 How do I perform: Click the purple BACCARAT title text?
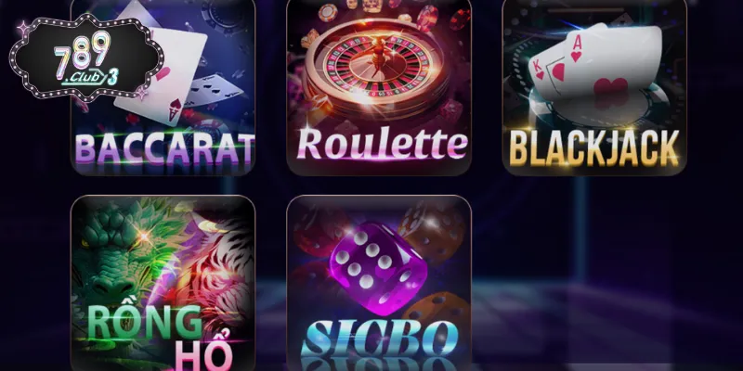point(165,148)
